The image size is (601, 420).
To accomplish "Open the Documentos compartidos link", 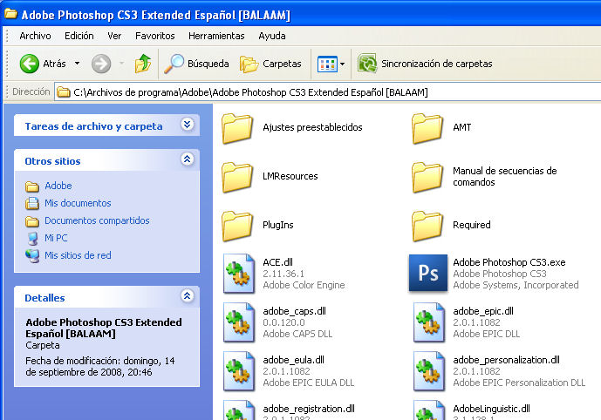I will 97,220.
